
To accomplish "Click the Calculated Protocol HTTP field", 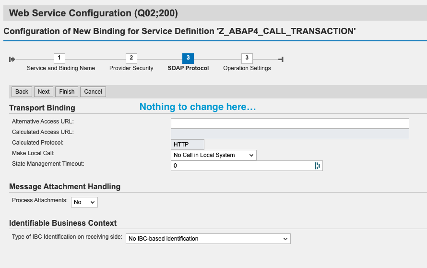I will 188,145.
